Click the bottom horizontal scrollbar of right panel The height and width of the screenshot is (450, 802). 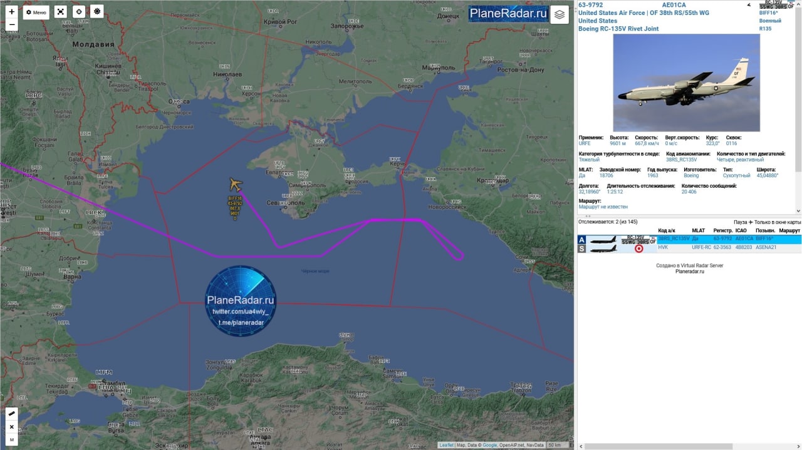point(689,447)
